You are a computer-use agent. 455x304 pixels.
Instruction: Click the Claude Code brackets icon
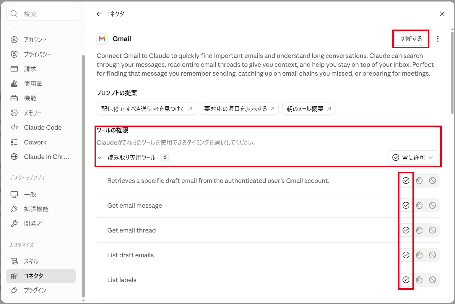pos(14,128)
